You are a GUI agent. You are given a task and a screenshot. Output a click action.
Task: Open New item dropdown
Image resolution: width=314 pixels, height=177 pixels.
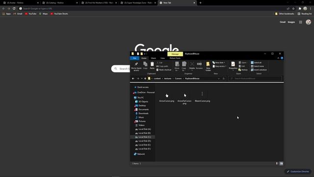219,62
